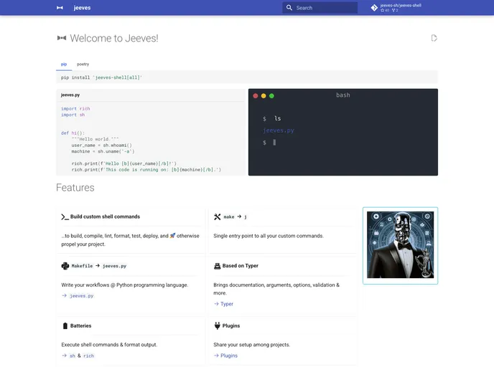494x367 pixels.
Task: Click the Based on Typer title
Action: pyautogui.click(x=240, y=266)
